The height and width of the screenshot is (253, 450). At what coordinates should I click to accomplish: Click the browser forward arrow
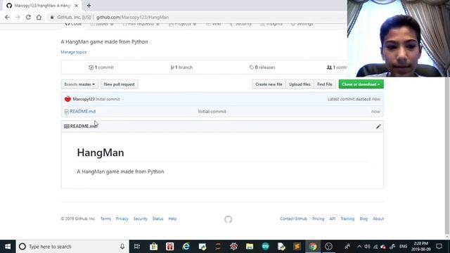18,17
